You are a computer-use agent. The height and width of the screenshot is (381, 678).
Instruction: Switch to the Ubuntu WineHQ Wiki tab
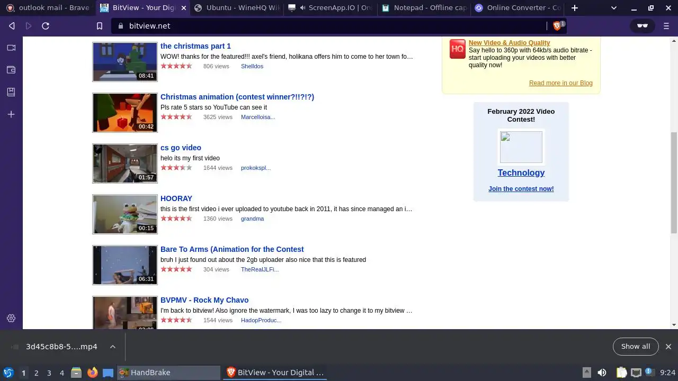click(237, 8)
